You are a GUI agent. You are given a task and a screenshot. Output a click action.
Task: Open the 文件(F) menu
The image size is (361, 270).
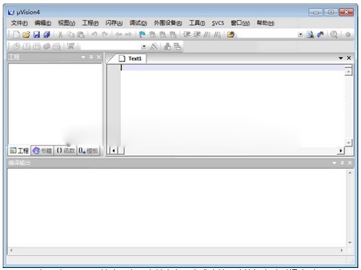pyautogui.click(x=19, y=23)
